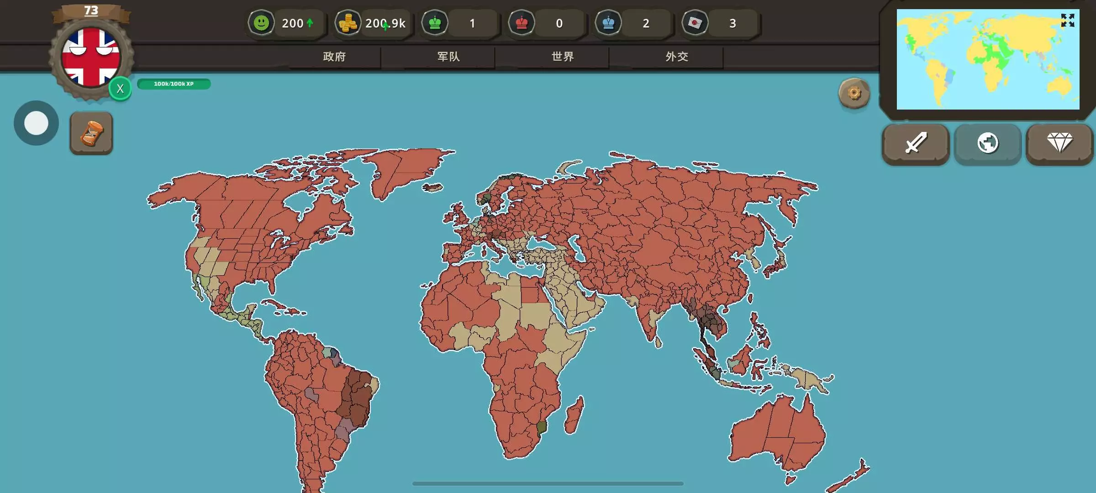Expand the minimap to fullscreen
Screen dimensions: 1096x493
(x=1067, y=21)
